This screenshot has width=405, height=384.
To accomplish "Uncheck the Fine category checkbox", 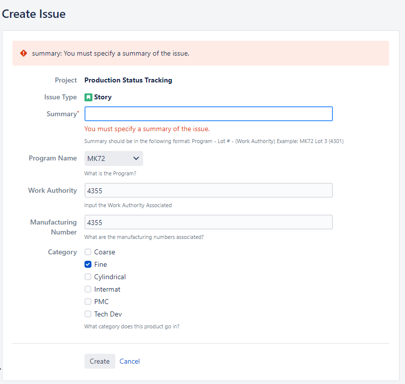I will click(x=87, y=264).
